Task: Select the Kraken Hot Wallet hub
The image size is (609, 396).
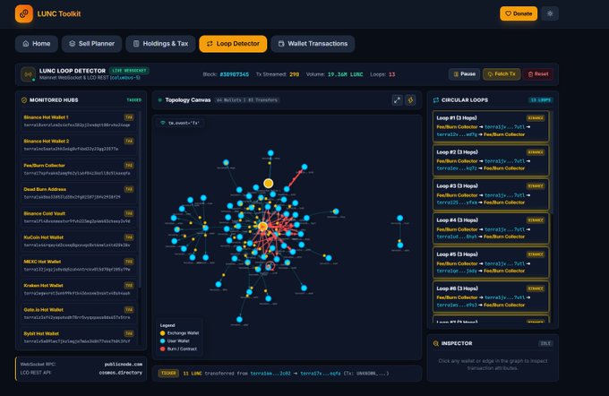Action: 78,289
